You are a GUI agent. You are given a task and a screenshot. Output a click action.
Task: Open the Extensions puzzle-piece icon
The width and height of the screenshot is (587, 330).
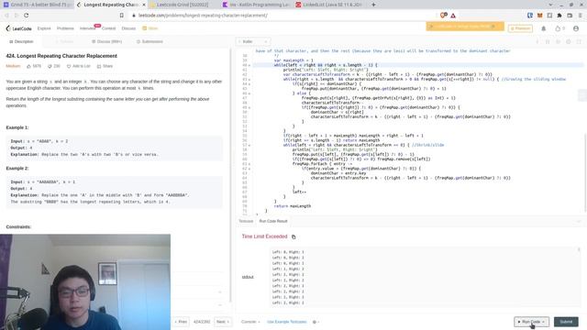pos(559,16)
